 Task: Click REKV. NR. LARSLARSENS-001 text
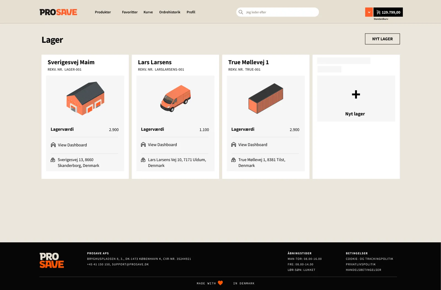pos(161,70)
